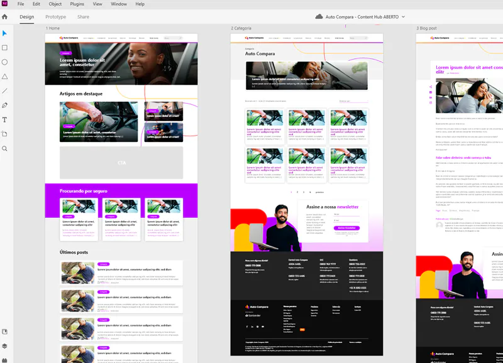
Task: Open the Edit menu
Action: 36,4
